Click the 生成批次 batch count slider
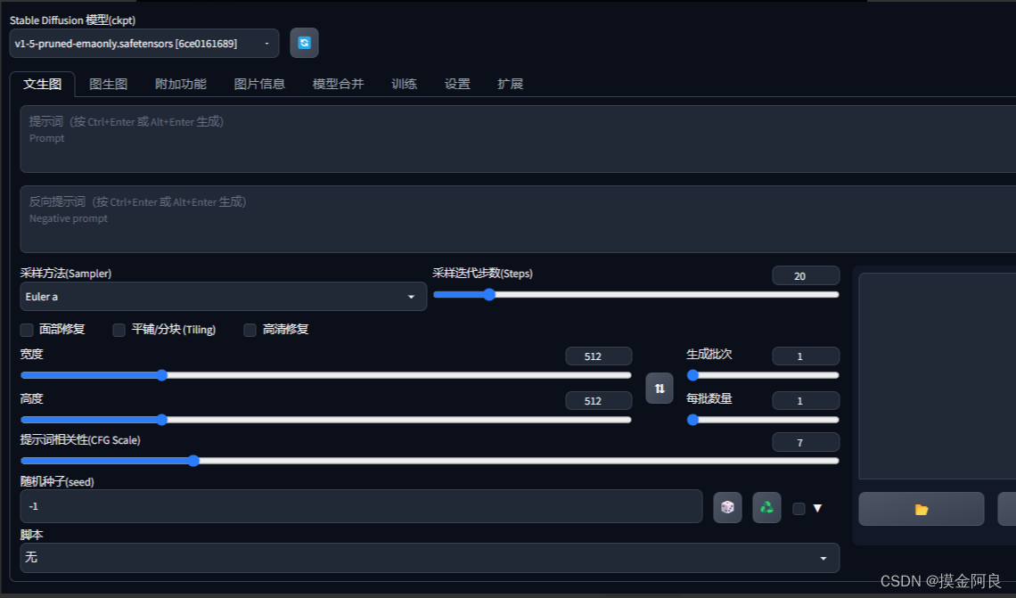This screenshot has width=1016, height=598. point(763,375)
